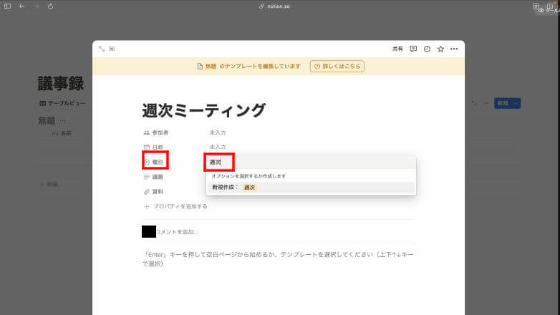This screenshot has width=560, height=315.
Task: Click the テーブルビュー tab in background
Action: tap(62, 103)
